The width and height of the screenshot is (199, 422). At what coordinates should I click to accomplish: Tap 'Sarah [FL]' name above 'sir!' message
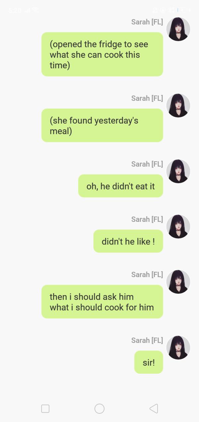[147, 340]
